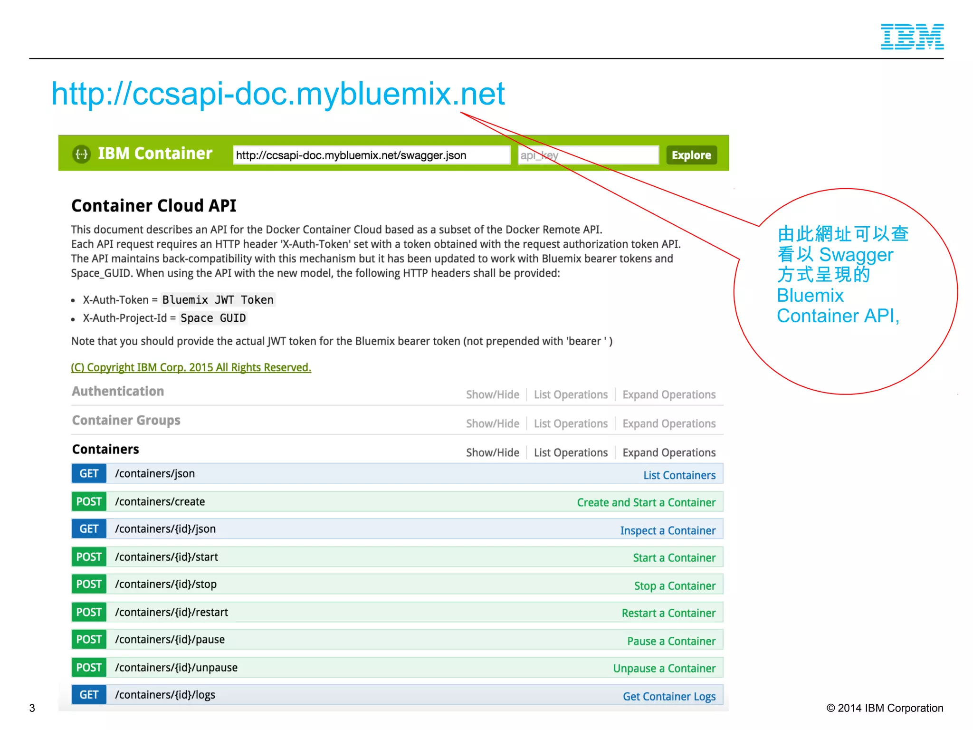This screenshot has height=730, width=973.
Task: Open the /containers/json endpoint path
Action: [x=155, y=473]
